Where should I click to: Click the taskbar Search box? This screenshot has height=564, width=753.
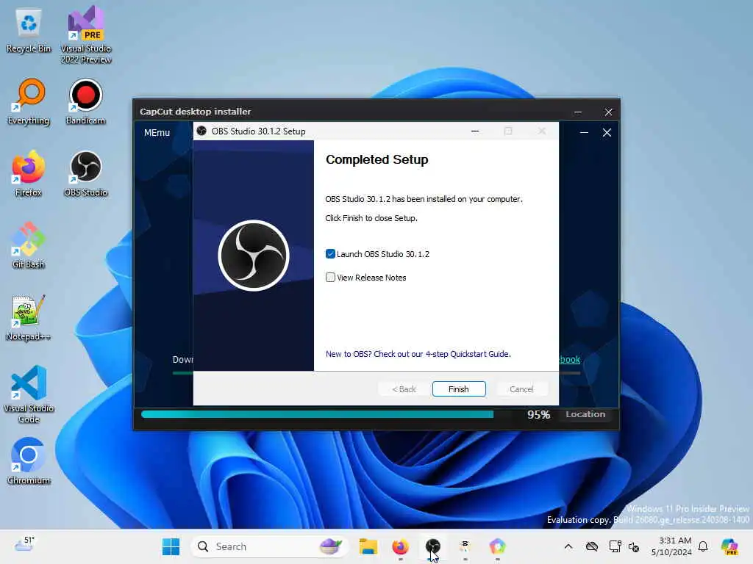click(269, 546)
